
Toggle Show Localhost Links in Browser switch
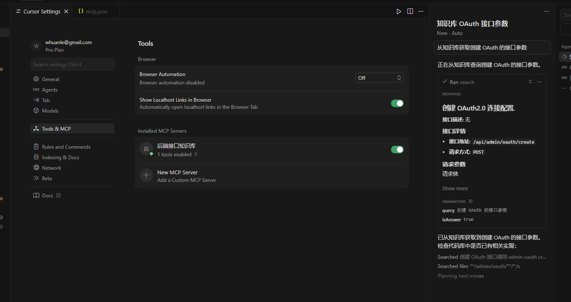(397, 103)
